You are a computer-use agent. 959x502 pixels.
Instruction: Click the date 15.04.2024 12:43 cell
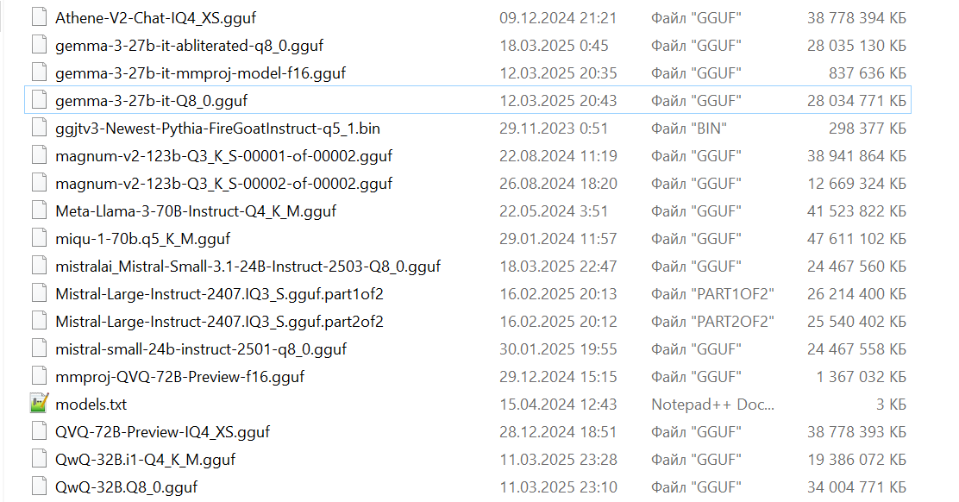[x=558, y=405]
